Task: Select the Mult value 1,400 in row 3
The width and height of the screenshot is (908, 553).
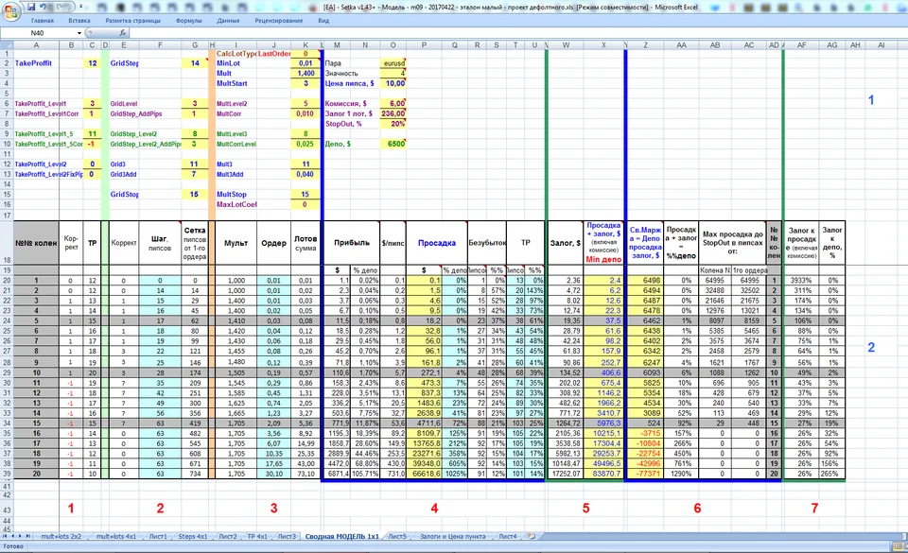Action: click(306, 74)
